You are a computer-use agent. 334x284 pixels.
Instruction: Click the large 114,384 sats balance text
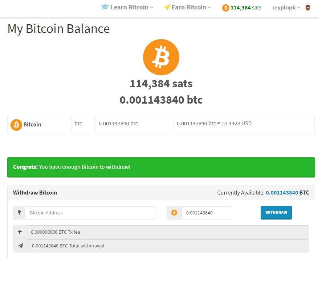tap(161, 84)
